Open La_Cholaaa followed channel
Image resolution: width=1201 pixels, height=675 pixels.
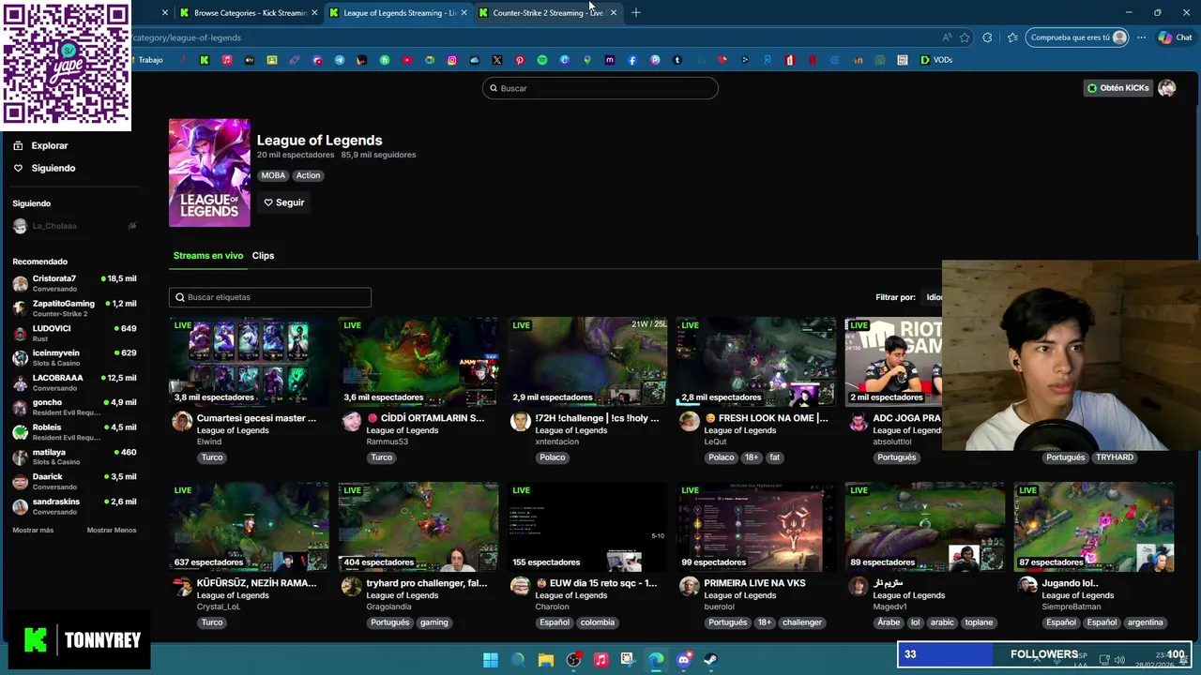tap(73, 226)
